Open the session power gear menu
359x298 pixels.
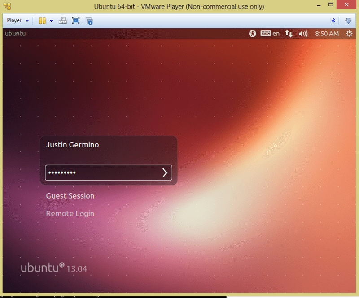click(x=349, y=34)
